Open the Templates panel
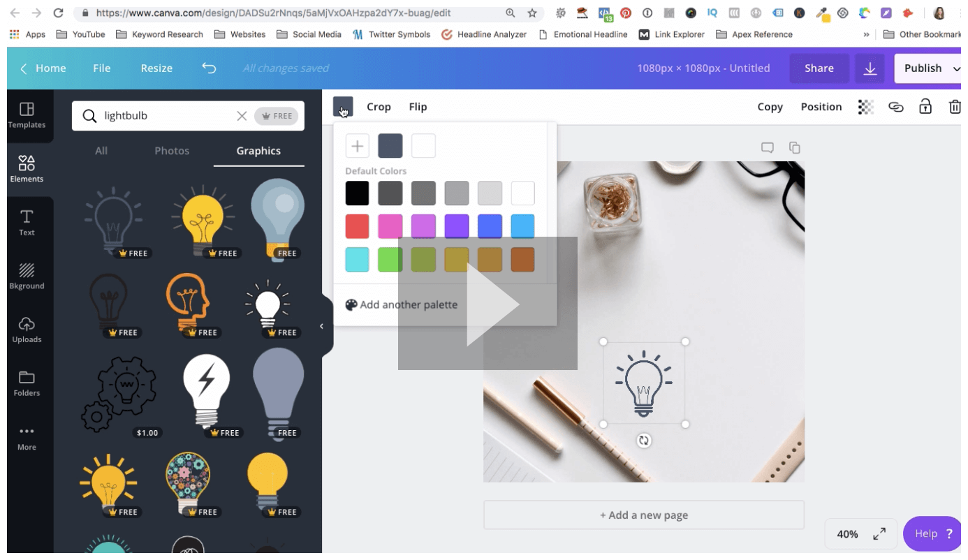The image size is (968, 560). click(27, 115)
